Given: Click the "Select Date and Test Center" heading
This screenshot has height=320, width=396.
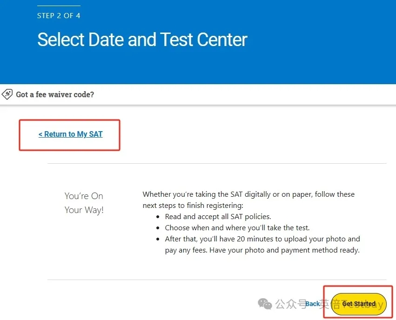Looking at the screenshot, I should 142,40.
